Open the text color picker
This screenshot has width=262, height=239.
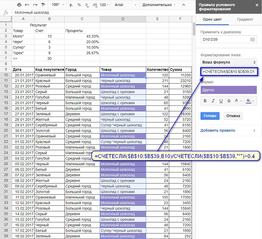click(238, 101)
